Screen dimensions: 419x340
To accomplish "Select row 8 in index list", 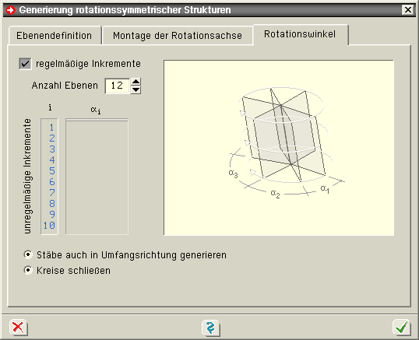I will (x=51, y=204).
